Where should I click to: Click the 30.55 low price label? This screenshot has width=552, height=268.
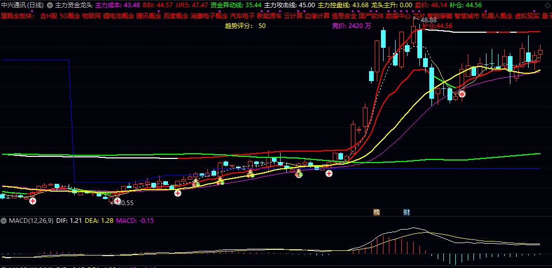click(125, 203)
